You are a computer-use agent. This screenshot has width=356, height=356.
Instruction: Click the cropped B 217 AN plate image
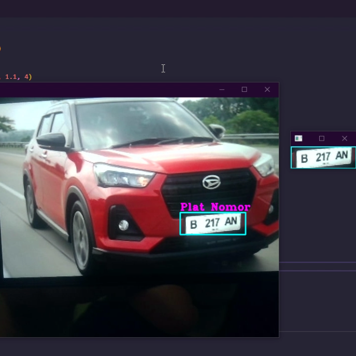point(323,158)
